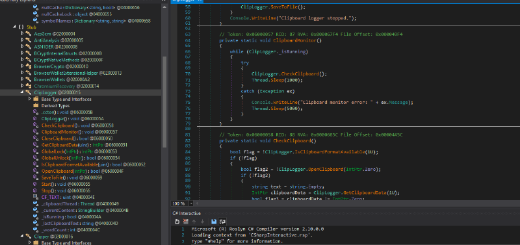Viewport: 520px width, 245px height.
Task: Collapse the Stub namespace node
Action: [x=14, y=27]
